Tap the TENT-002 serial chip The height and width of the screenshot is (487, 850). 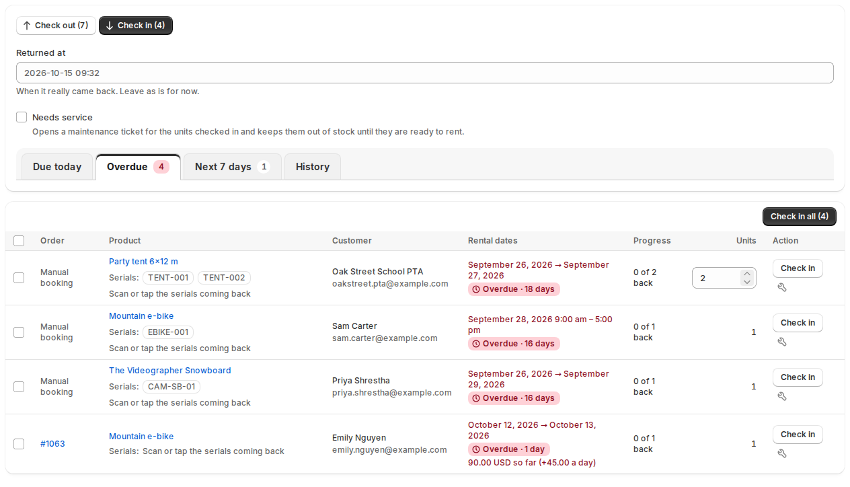pyautogui.click(x=224, y=278)
